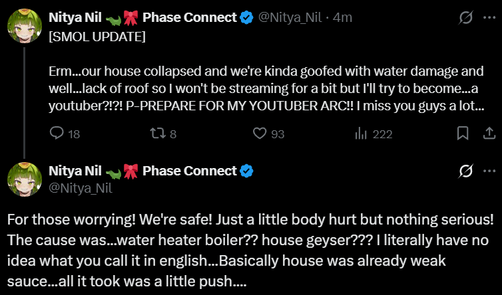The image size is (502, 295).
Task: Open Nitya Nil avatar on second tweet
Action: click(25, 179)
